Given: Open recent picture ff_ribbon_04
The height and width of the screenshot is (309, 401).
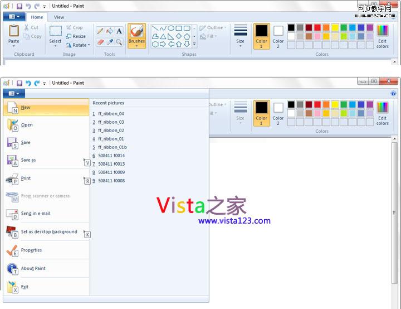Looking at the screenshot, I should [x=111, y=114].
